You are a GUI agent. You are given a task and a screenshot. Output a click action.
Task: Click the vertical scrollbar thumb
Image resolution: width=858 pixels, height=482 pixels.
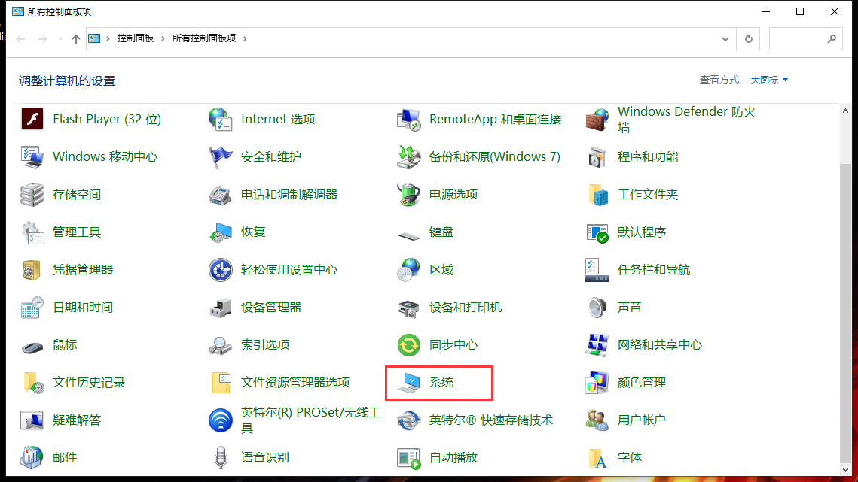point(845,311)
